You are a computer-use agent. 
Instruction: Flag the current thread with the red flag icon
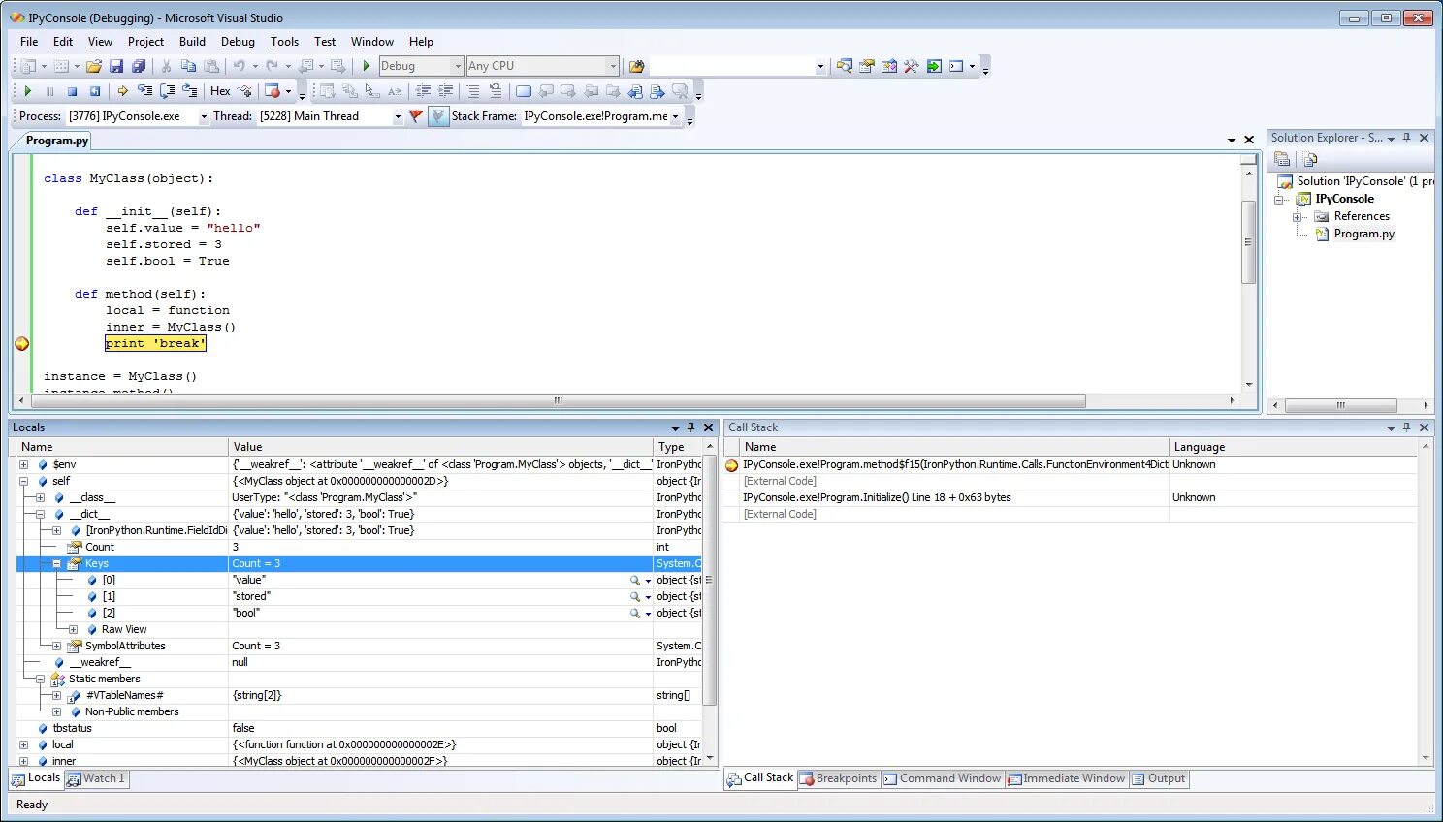click(x=416, y=116)
